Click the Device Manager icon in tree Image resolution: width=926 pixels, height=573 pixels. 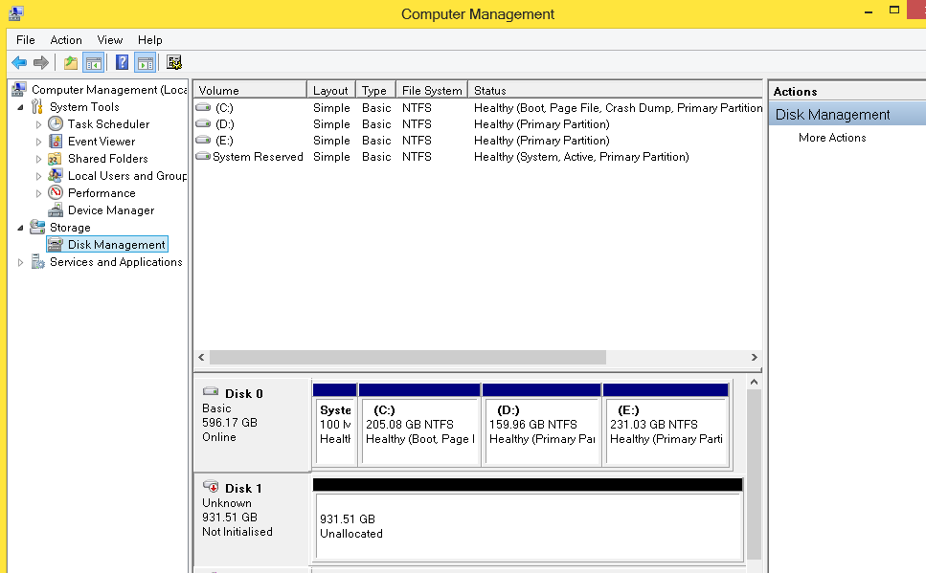[56, 210]
